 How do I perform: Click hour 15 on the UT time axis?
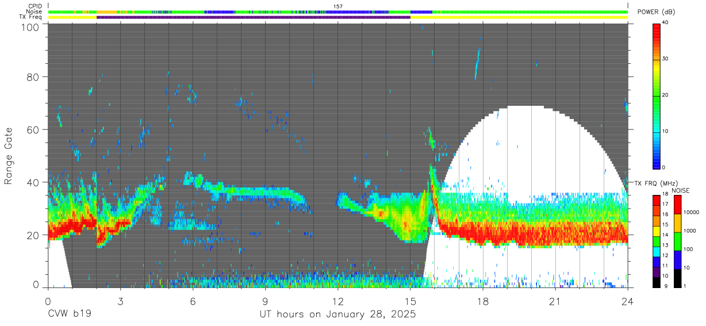(410, 301)
